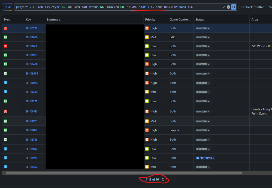
Task: Open issue EF-113126
Action: coord(31,55)
